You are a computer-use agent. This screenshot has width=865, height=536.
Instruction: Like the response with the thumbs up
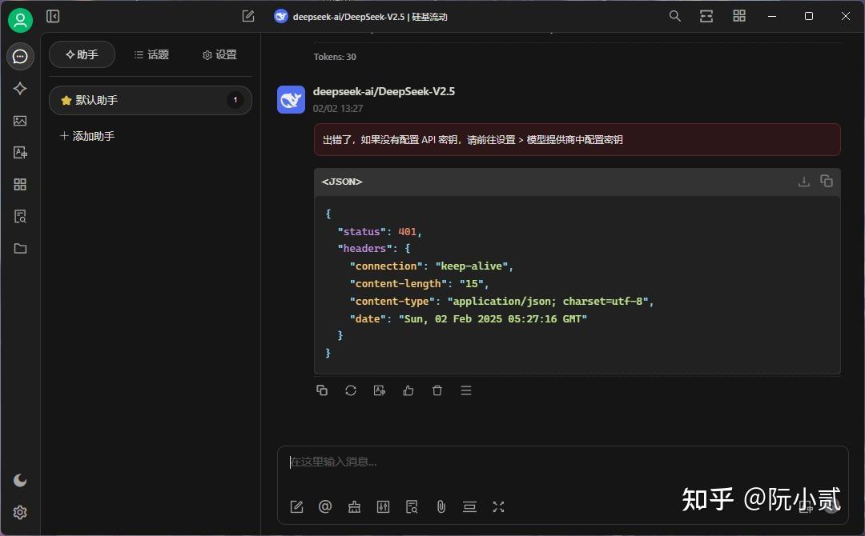pos(408,390)
